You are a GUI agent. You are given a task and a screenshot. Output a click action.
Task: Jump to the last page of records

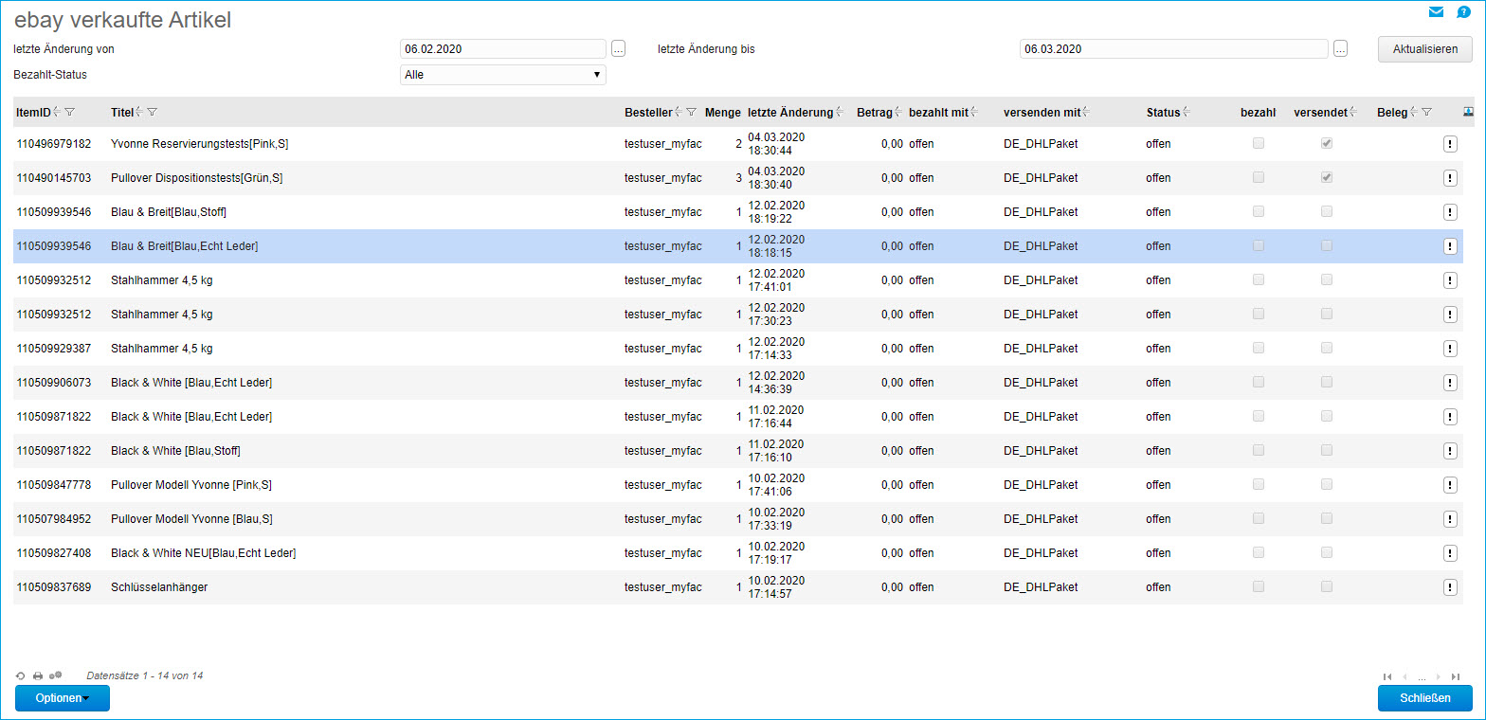point(1455,676)
